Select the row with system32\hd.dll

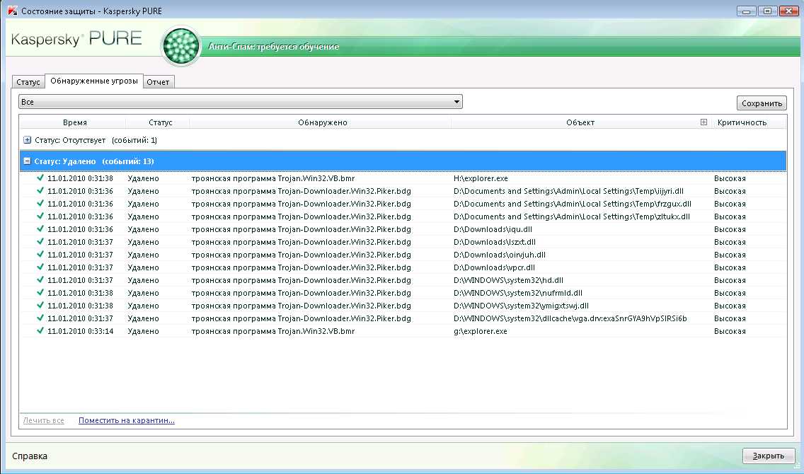[x=403, y=280]
